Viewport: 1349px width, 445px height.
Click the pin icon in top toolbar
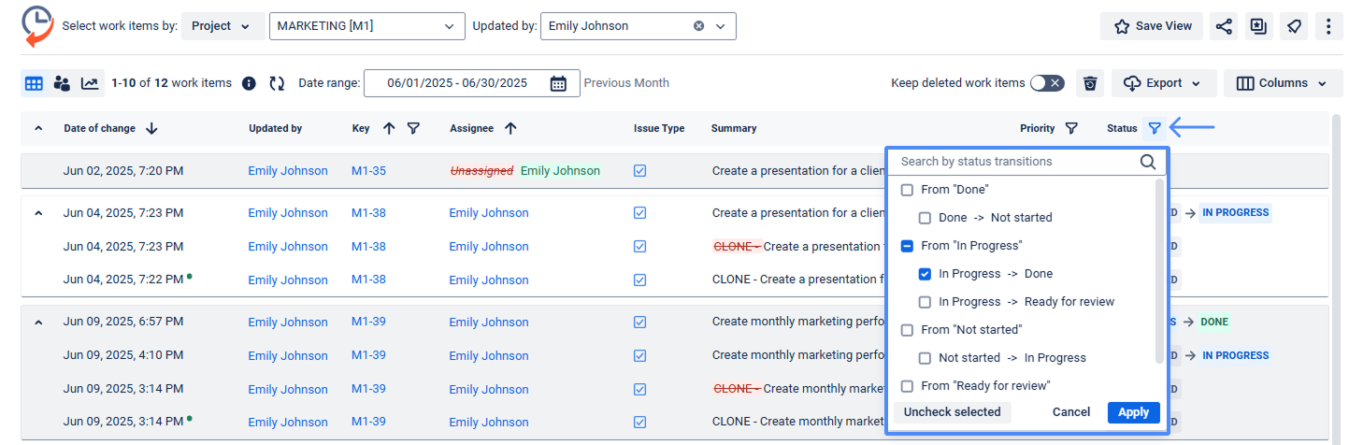(x=1294, y=26)
